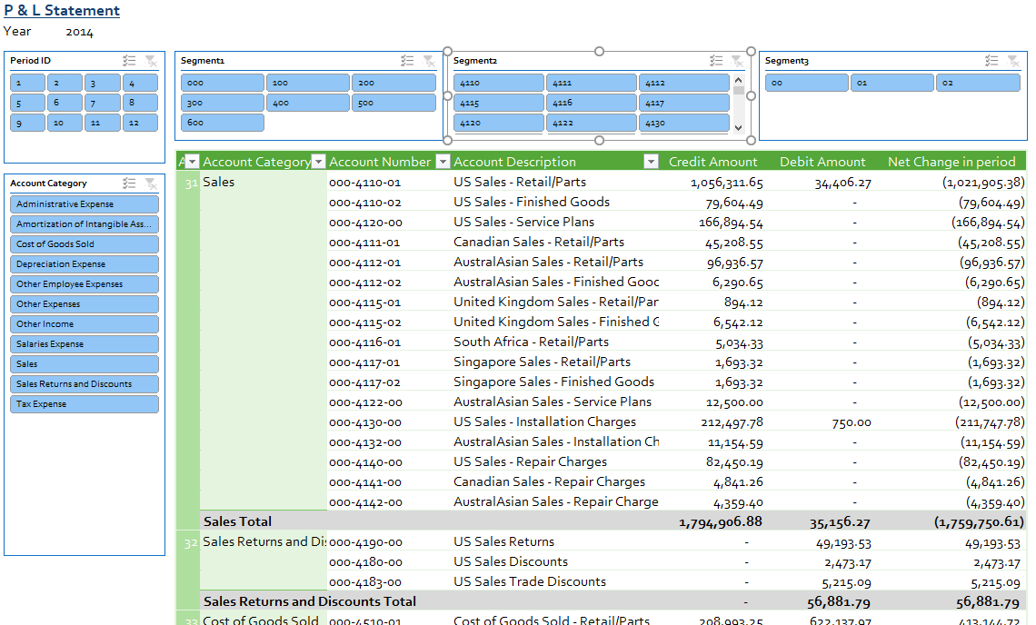Toggle multi-select in Segment2 slicer
This screenshot has width=1036, height=625.
pos(716,61)
